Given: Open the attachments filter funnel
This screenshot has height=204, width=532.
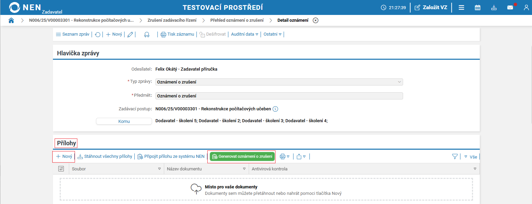Looking at the screenshot, I should pyautogui.click(x=455, y=156).
